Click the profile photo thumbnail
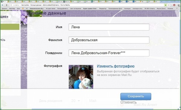Image resolution: width=181 pixels, height=110 pixels. coord(81,77)
